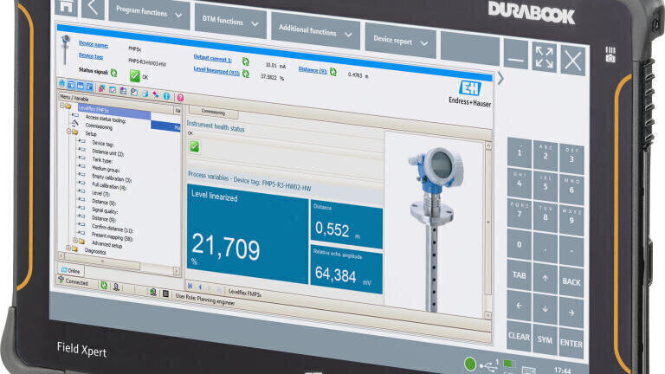The height and width of the screenshot is (374, 665).
Task: Refresh the Status signal value
Action: coord(113,73)
